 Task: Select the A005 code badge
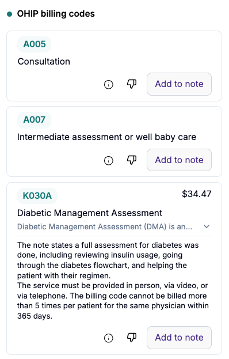35,44
